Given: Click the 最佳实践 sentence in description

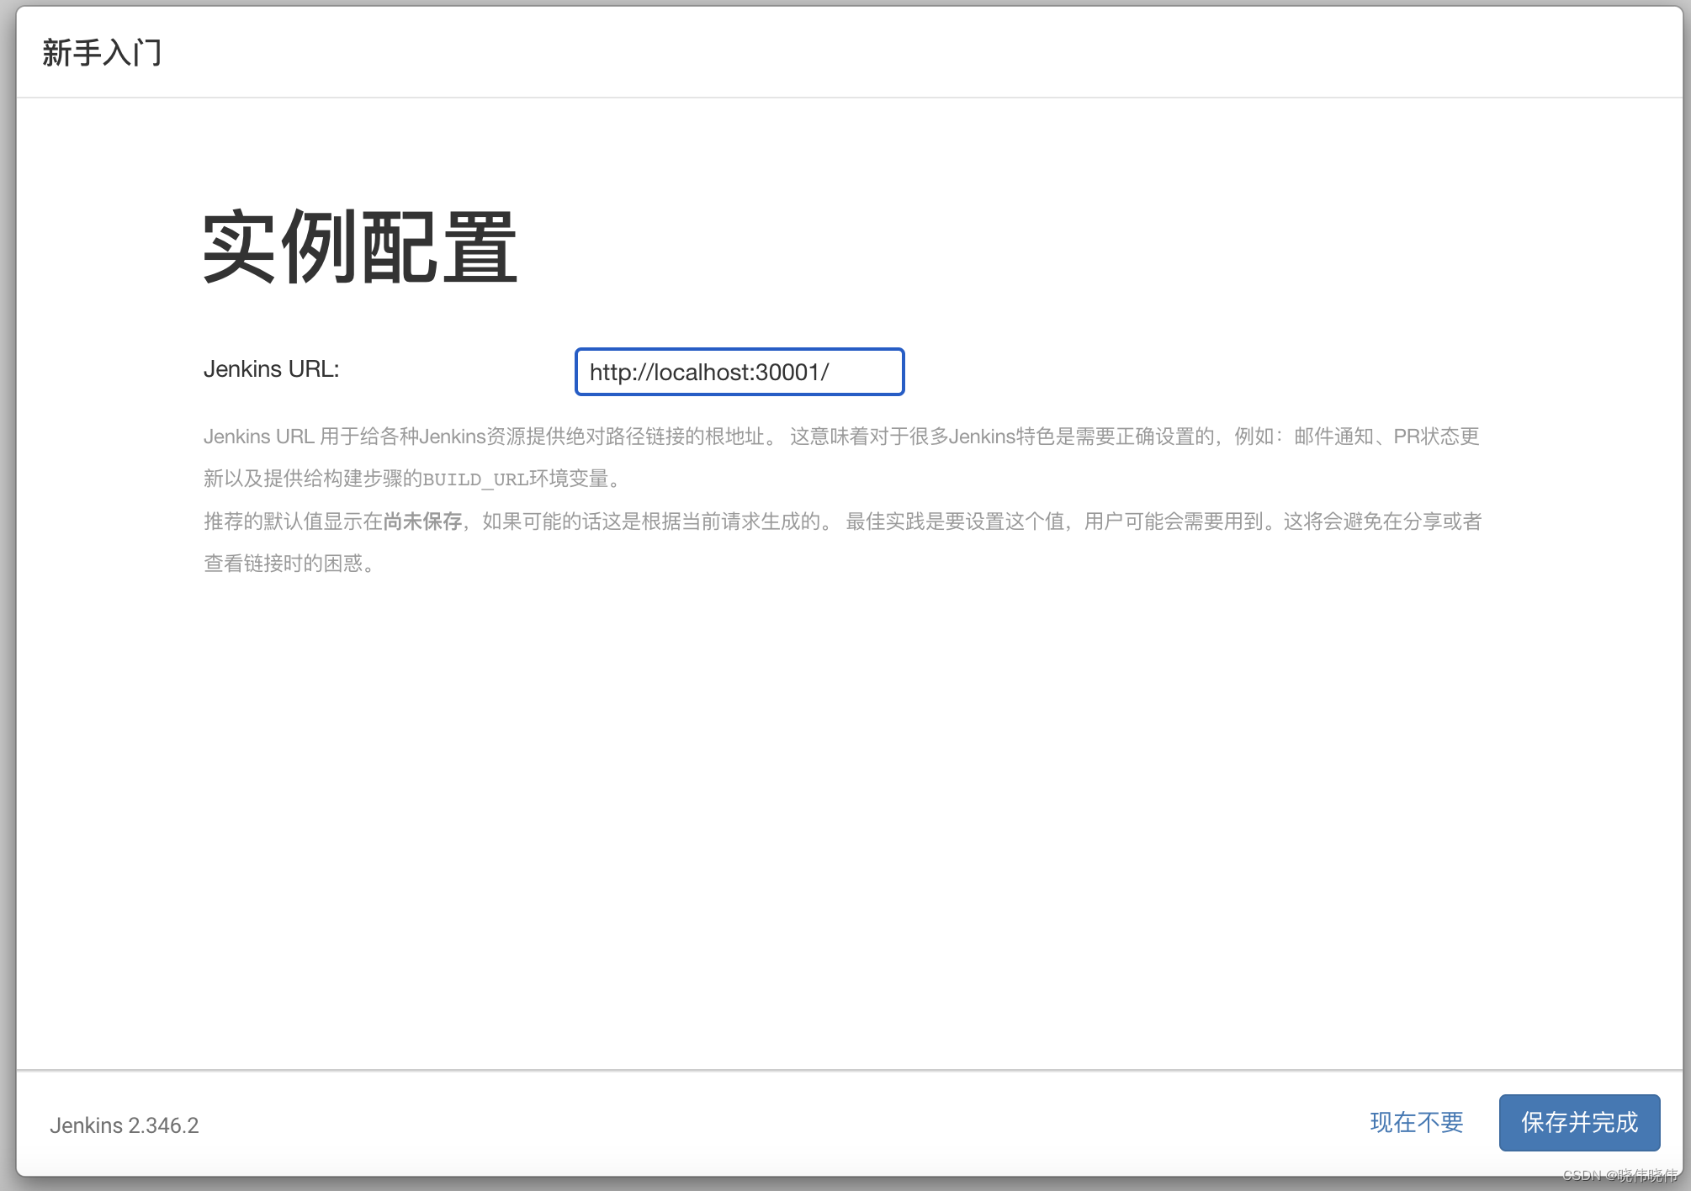Looking at the screenshot, I should click(959, 521).
